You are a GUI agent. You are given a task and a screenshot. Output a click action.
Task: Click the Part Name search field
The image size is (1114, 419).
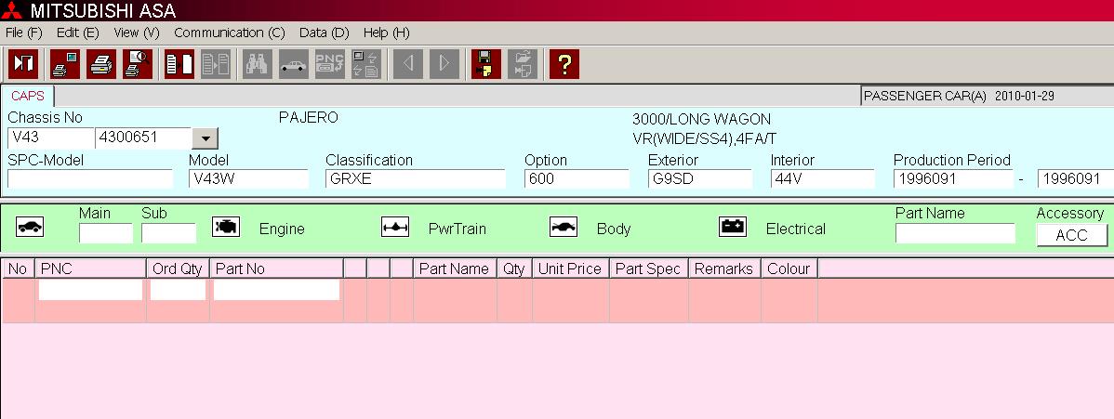tap(955, 233)
